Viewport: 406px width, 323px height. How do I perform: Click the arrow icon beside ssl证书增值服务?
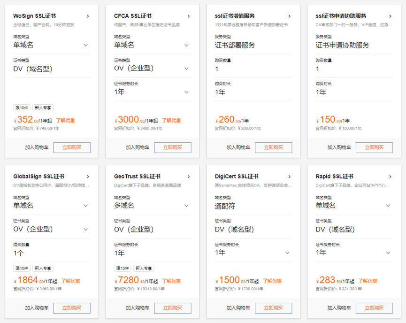coord(290,16)
